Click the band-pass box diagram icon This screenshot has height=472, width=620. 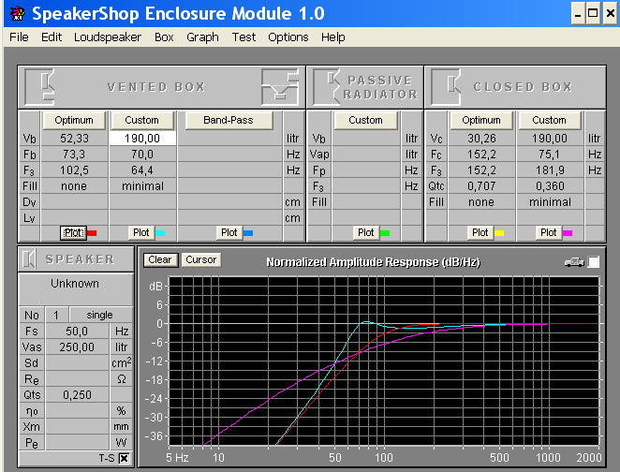click(x=280, y=87)
